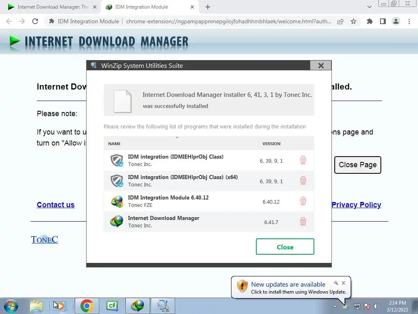Remove IDM Integration Module 6.40.12 via trash icon
Viewport: 418px width, 314px height.
tap(303, 201)
